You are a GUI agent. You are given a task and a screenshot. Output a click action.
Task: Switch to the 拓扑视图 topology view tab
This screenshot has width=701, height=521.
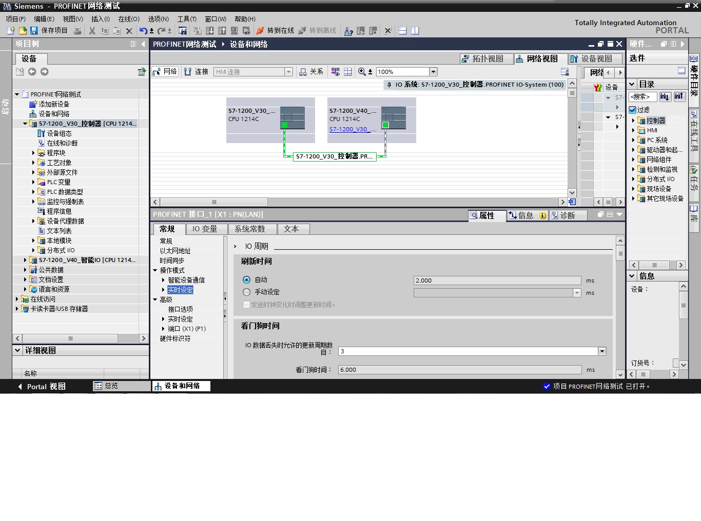[486, 59]
